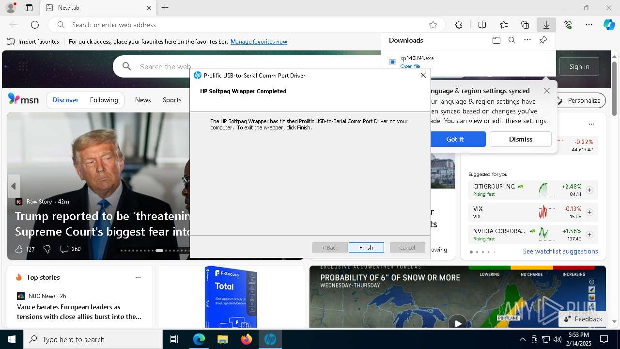Click Open file under sp140894.exe
620x349 pixels.
(x=410, y=66)
